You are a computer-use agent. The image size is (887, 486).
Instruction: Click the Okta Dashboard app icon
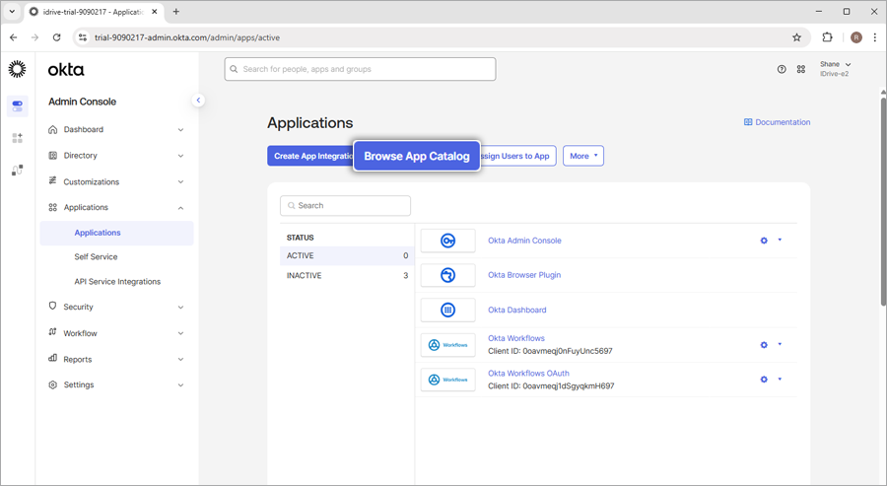pyautogui.click(x=447, y=310)
